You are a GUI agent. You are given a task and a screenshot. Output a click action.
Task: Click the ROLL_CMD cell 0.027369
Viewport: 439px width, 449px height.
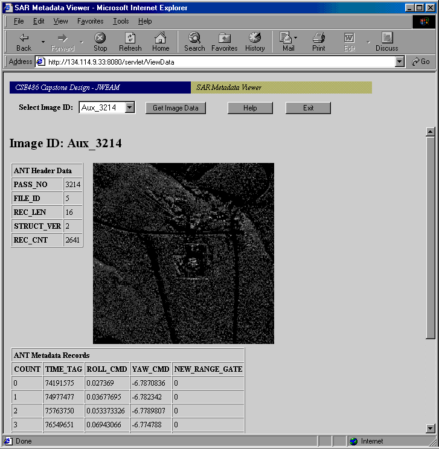107,383
